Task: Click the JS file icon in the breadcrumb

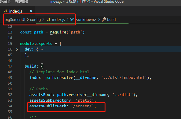Action: [x=49, y=19]
